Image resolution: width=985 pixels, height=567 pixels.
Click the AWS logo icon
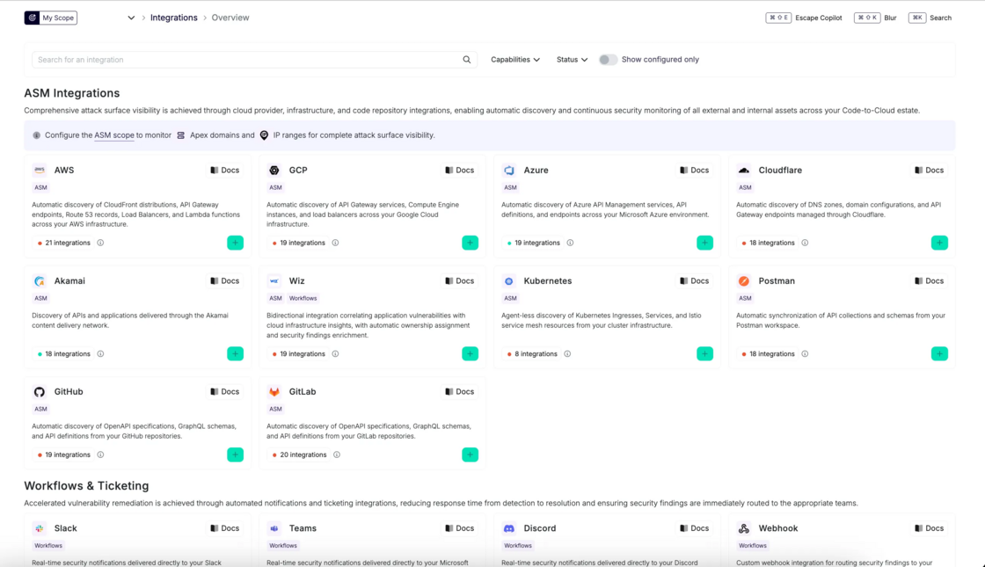pos(40,171)
